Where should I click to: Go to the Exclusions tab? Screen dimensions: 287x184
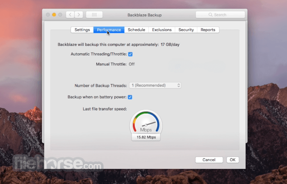pyautogui.click(x=162, y=30)
